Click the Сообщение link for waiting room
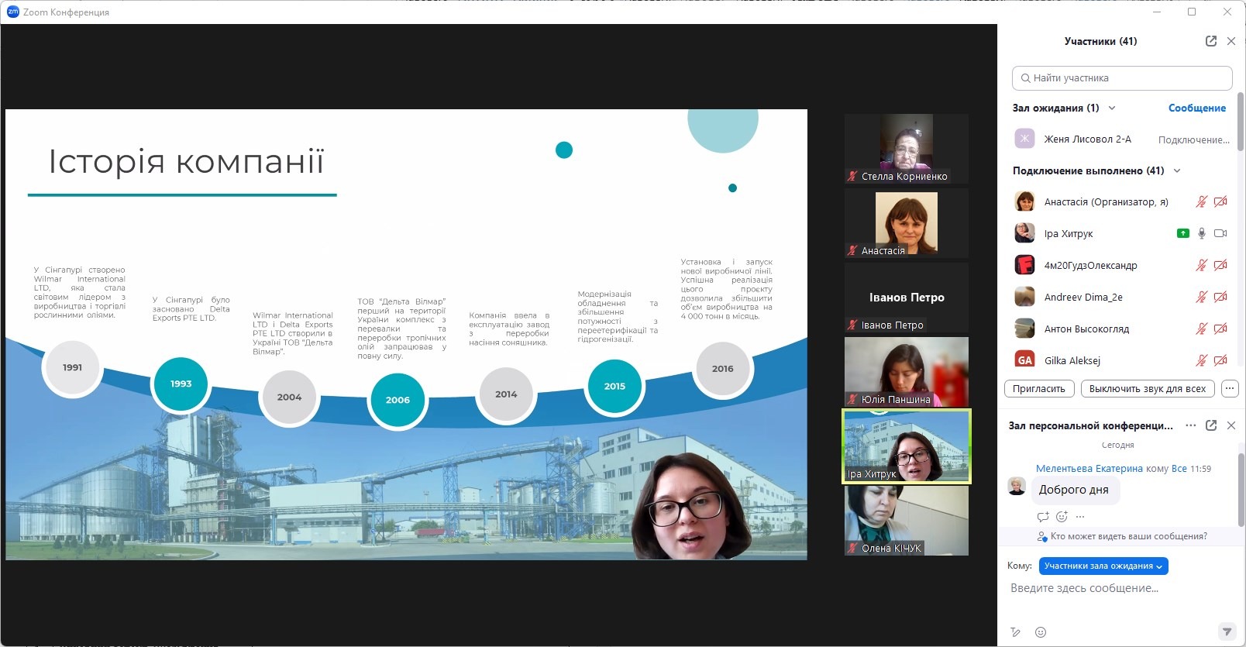1246x647 pixels. coord(1197,108)
